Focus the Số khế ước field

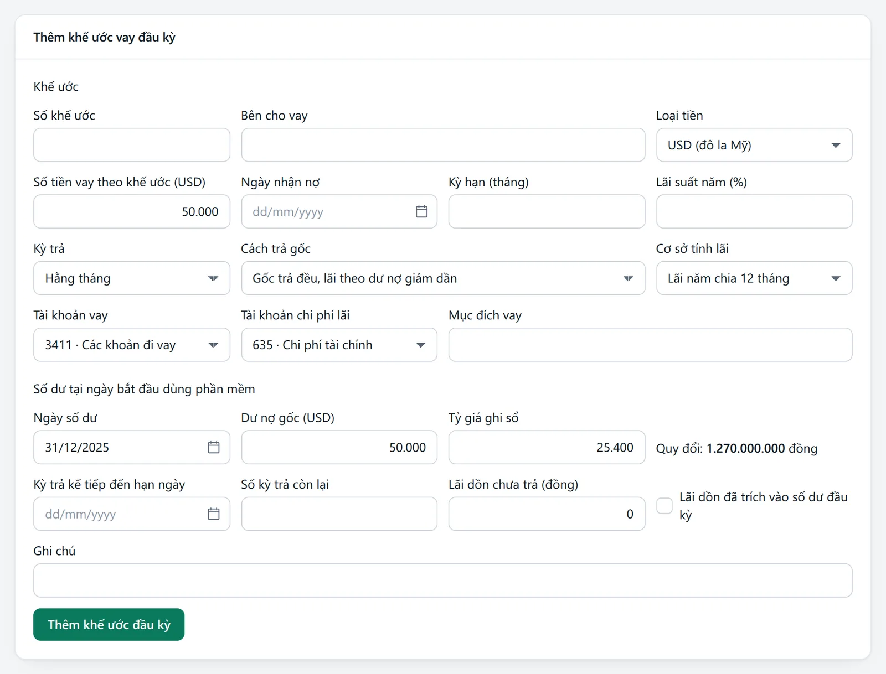[132, 145]
